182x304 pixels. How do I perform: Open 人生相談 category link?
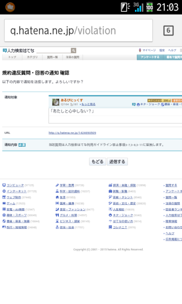[x=118, y=209]
